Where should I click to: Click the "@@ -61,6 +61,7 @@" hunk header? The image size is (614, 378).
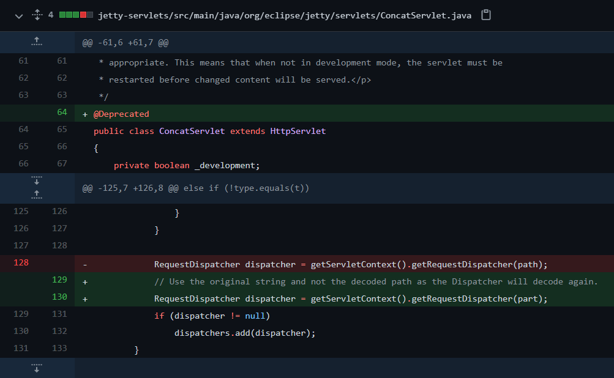click(125, 43)
